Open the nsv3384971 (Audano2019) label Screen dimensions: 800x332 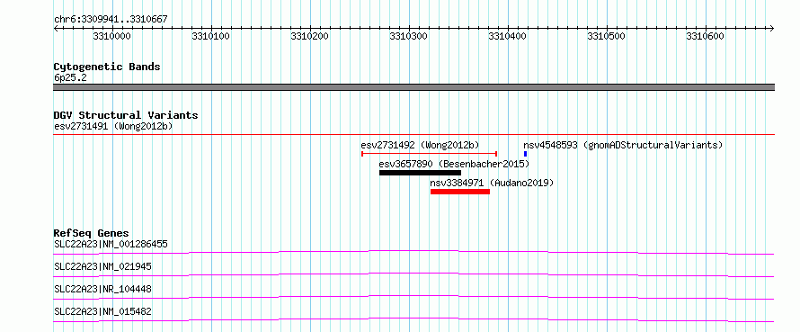[x=492, y=183]
